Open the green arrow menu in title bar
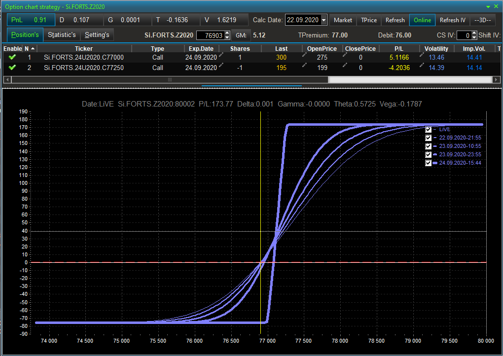The height and width of the screenshot is (356, 503). (x=488, y=7)
